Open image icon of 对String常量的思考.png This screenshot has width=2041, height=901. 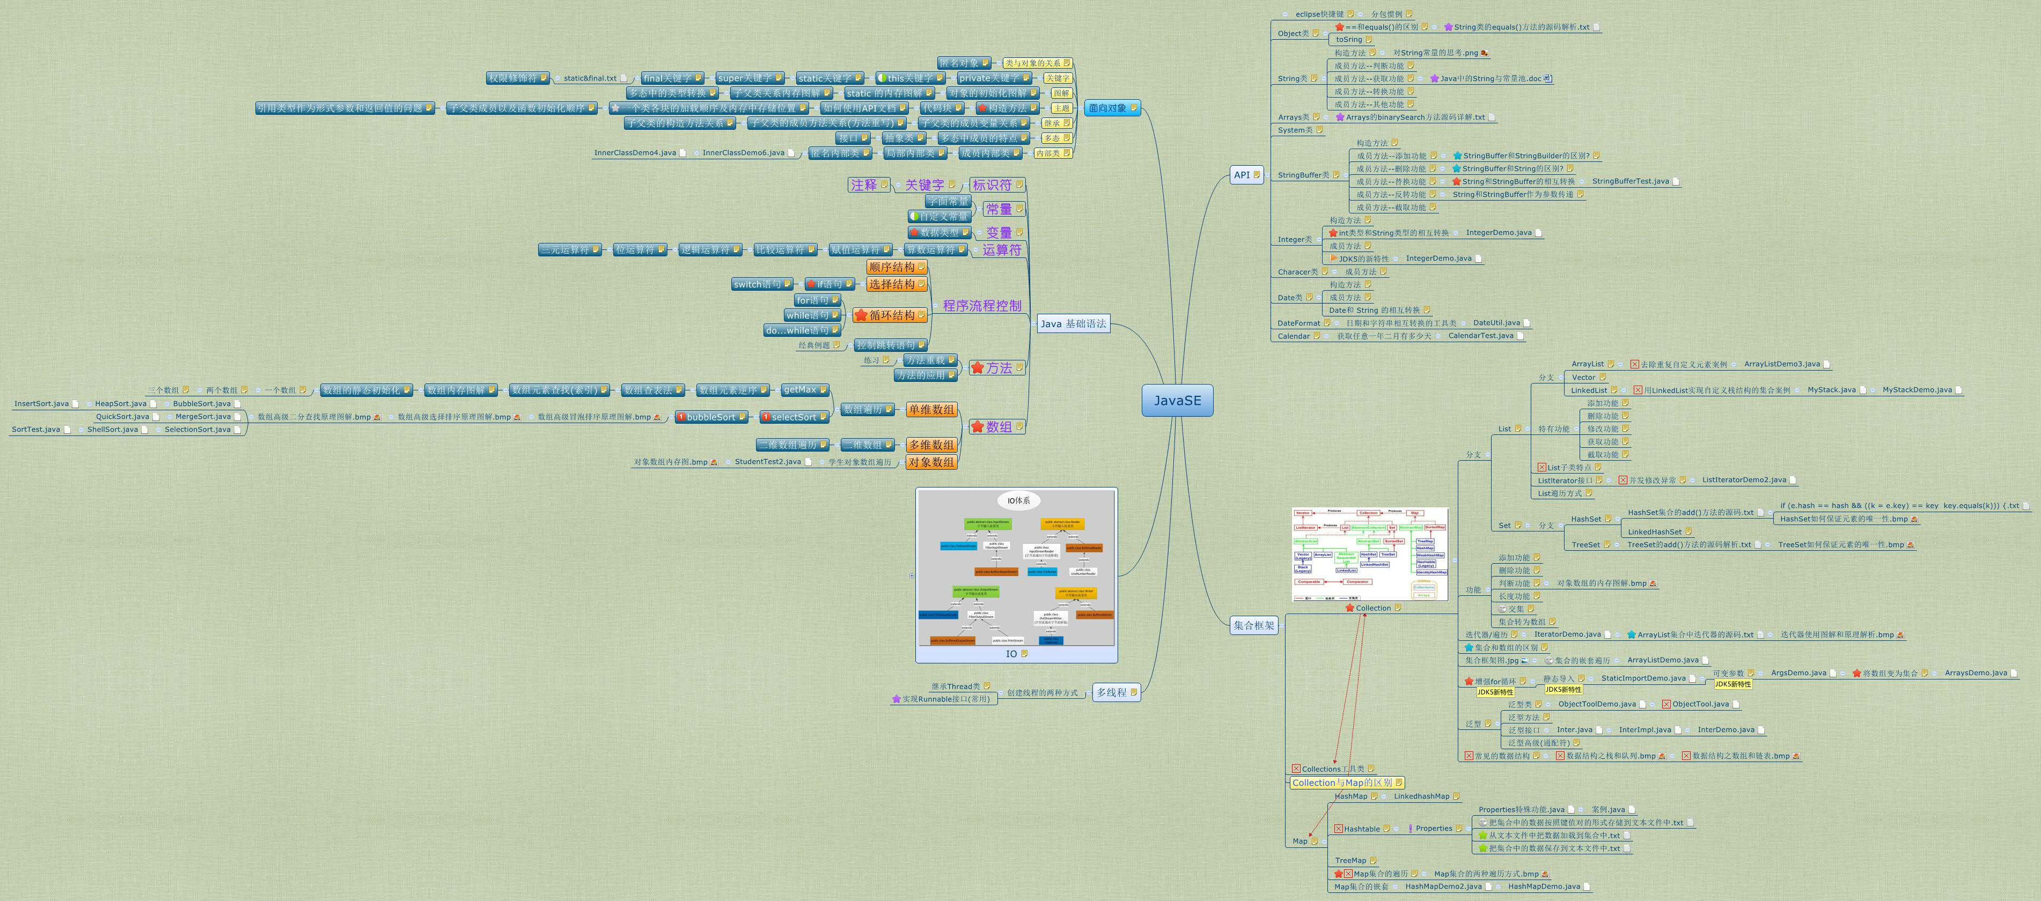point(1485,53)
